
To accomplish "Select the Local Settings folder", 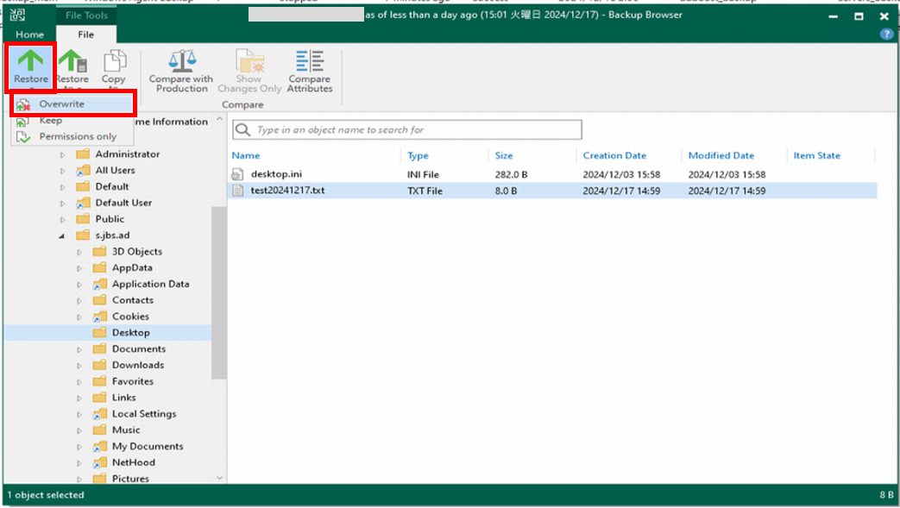I will coord(144,414).
